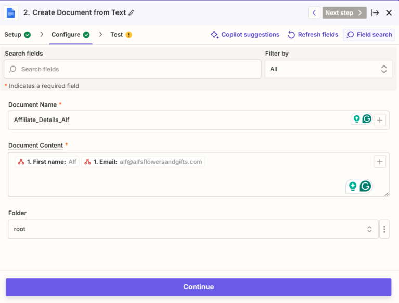Image resolution: width=399 pixels, height=303 pixels.
Task: Open the Folder root dropdown
Action: 193,229
